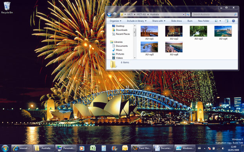Screen dimensions: 244x152
Task: Click the keyboard icon in system tray
Action: pos(199,148)
